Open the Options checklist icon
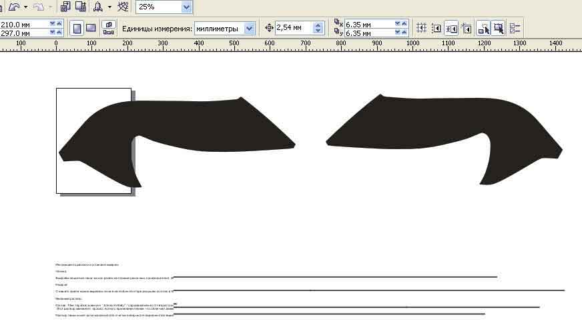 pyautogui.click(x=515, y=28)
